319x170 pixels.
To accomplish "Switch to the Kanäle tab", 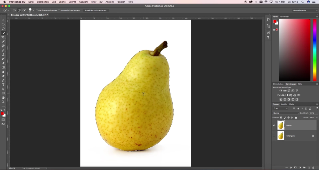I will [284, 104].
